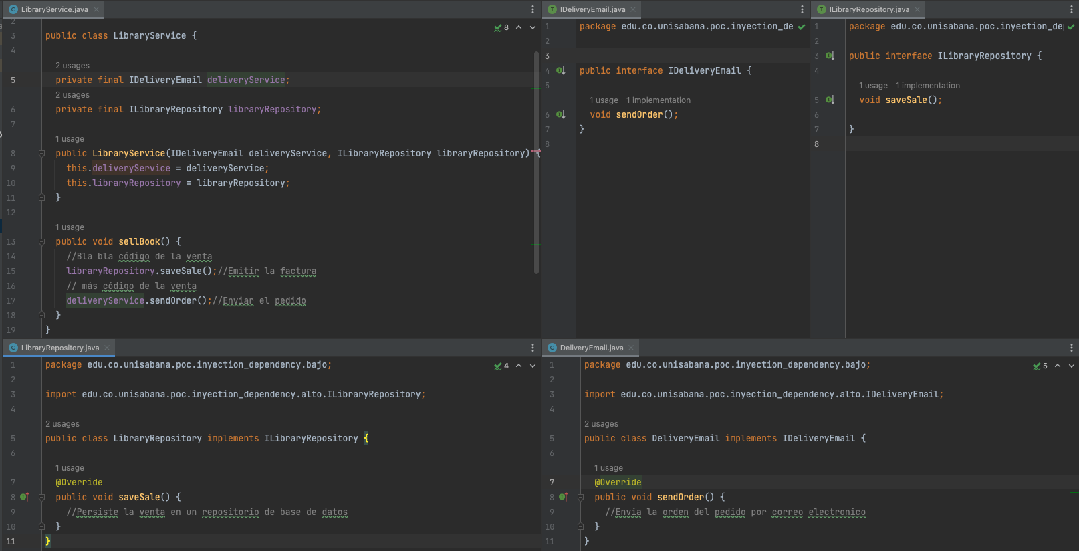Fold the LibraryService constructor block
The image size is (1079, 551).
pos(41,153)
